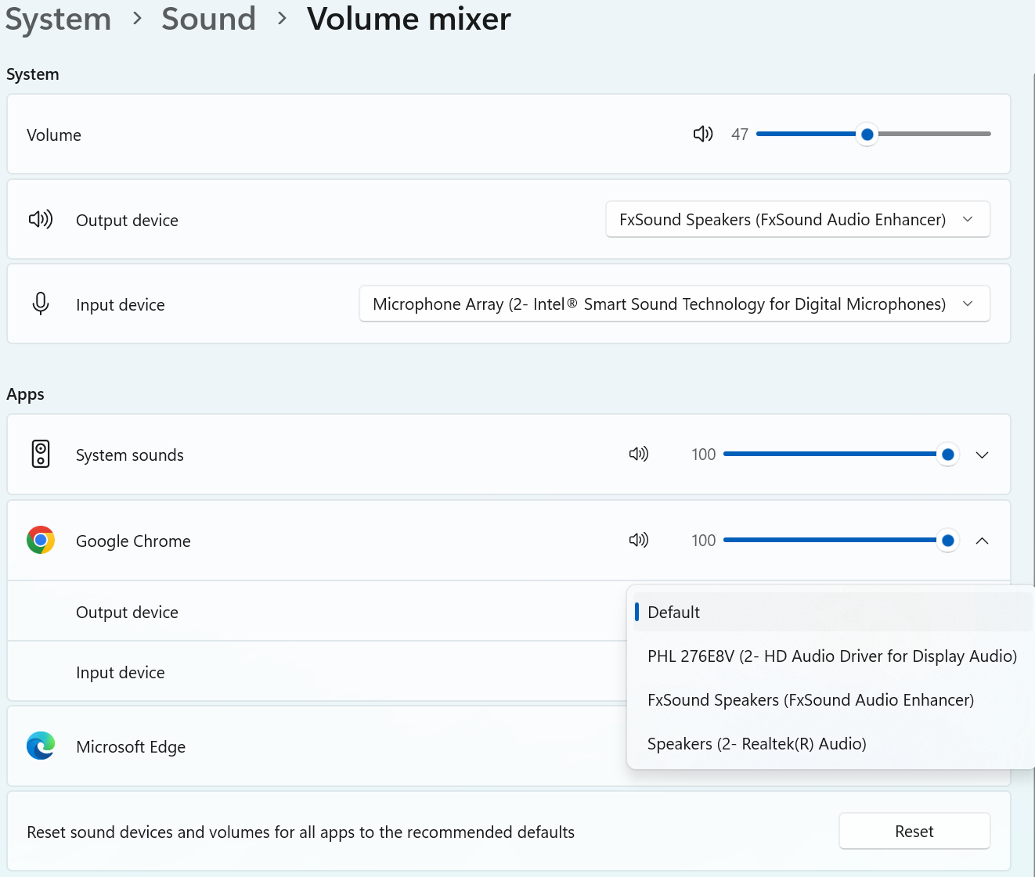Select Default output device option

click(x=673, y=612)
